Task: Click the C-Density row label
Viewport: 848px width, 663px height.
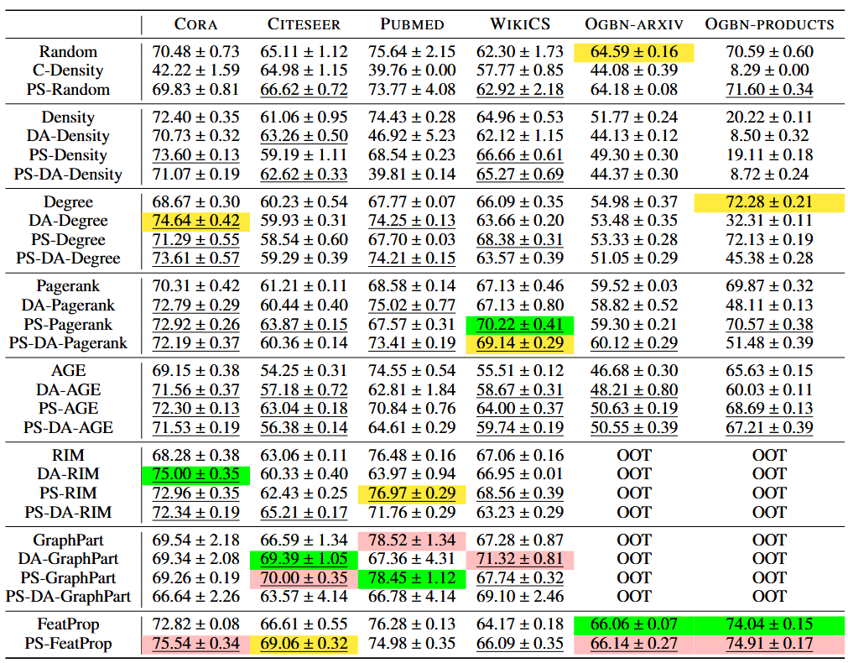Action: tap(68, 70)
